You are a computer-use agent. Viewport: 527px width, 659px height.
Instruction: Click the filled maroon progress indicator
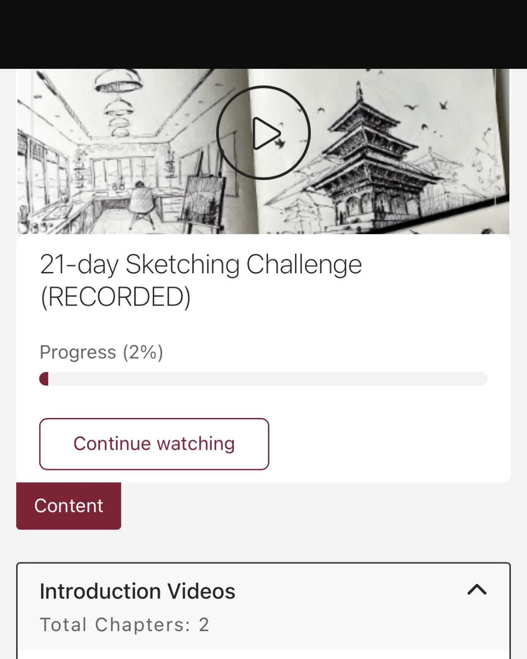[x=44, y=379]
